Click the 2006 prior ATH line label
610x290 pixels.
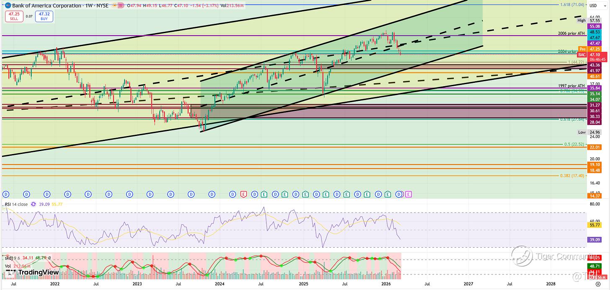pyautogui.click(x=572, y=33)
